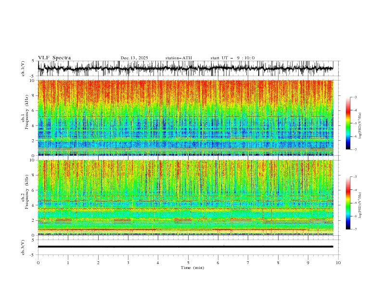Click the 'ch.2 Frequency (kHz)' axis label
The height and width of the screenshot is (295, 381).
pos(25,192)
